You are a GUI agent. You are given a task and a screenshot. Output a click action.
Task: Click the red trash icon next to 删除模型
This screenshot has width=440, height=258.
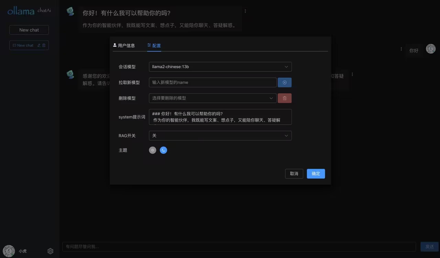coord(285,98)
